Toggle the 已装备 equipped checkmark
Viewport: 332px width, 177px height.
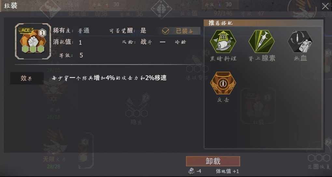tap(165, 31)
